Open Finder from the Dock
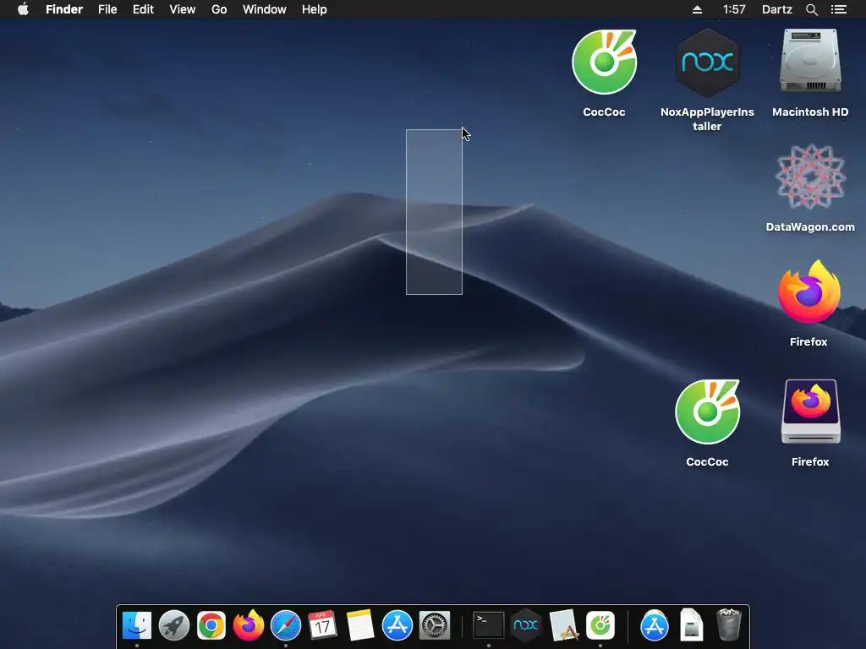This screenshot has width=866, height=649. 136,625
